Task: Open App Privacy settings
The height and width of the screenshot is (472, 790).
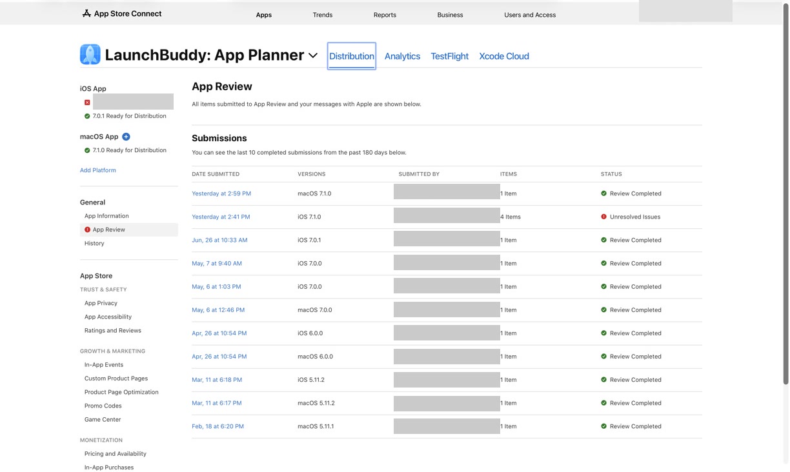Action: click(101, 303)
